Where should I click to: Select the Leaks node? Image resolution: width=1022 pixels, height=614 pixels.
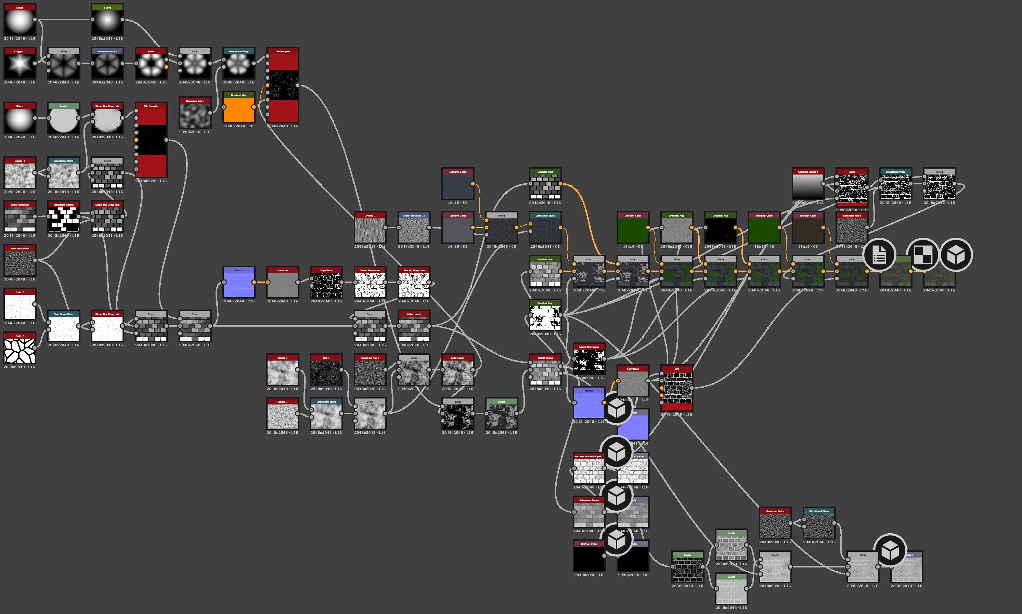point(852,188)
